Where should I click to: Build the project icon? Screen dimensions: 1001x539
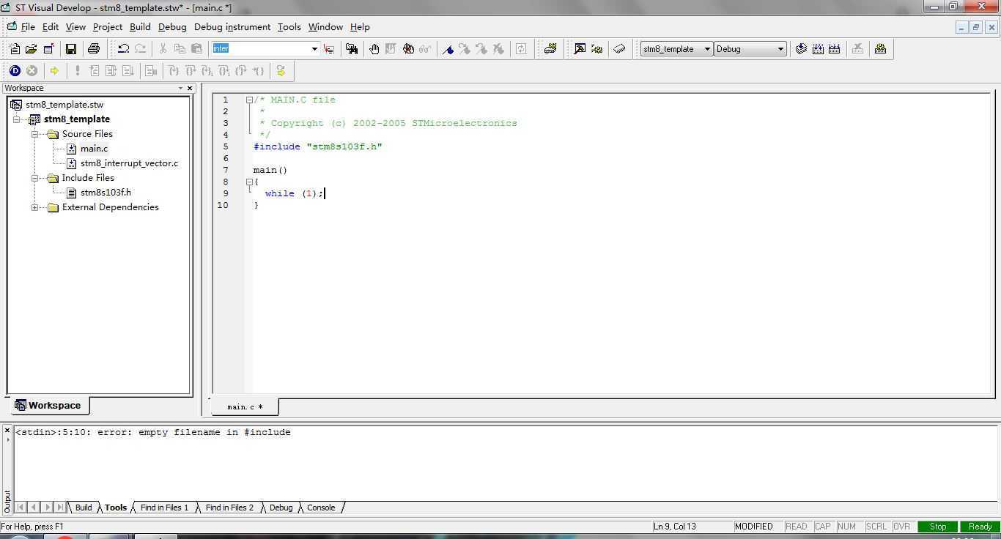818,49
